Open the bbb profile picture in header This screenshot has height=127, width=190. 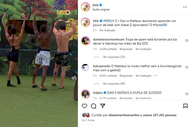[85, 7]
